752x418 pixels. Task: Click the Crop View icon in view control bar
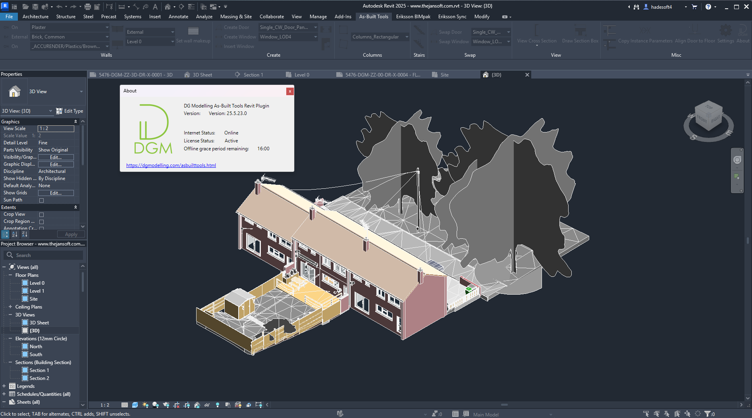176,405
